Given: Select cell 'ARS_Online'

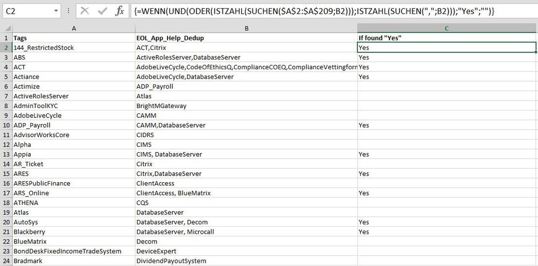Looking at the screenshot, I should click(74, 193).
